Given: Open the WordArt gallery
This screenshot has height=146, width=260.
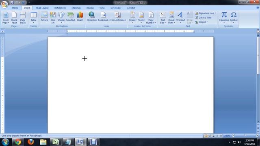Looking at the screenshot, I should pos(180,17).
